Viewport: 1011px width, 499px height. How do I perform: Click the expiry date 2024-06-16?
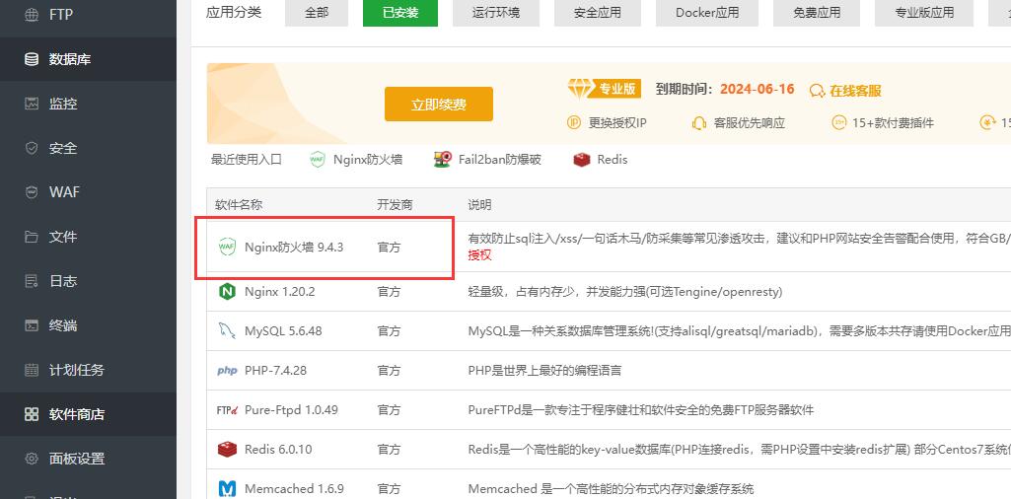[x=757, y=89]
